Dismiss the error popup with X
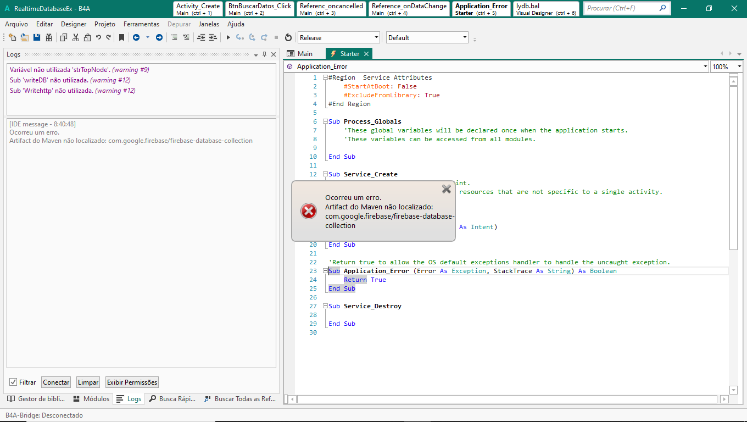The height and width of the screenshot is (422, 747). (x=446, y=189)
